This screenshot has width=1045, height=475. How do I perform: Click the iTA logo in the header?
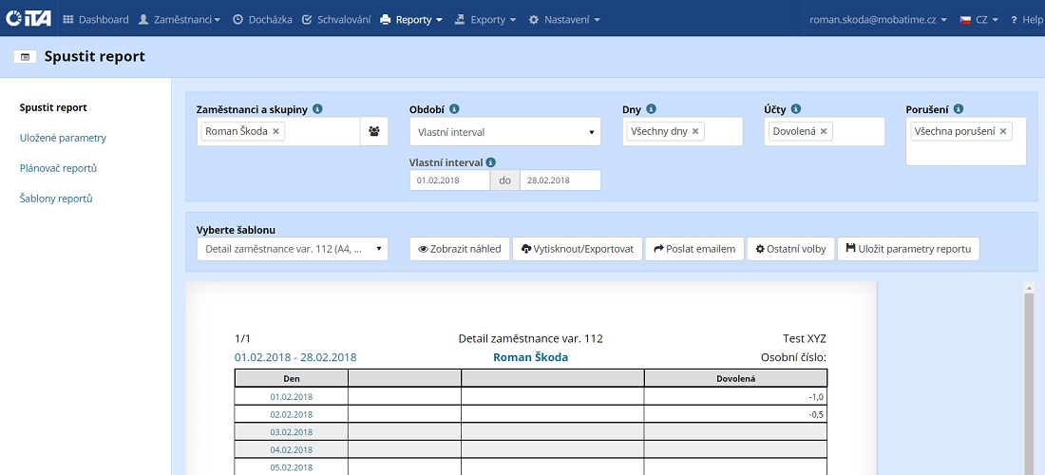coord(28,19)
